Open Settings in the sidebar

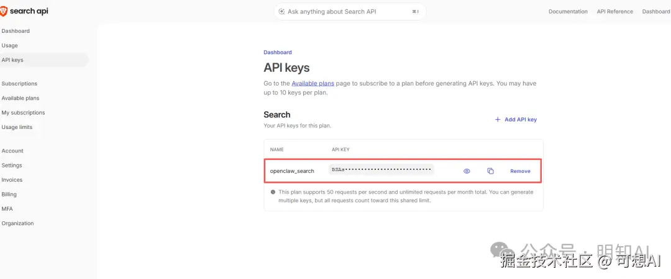(x=12, y=166)
